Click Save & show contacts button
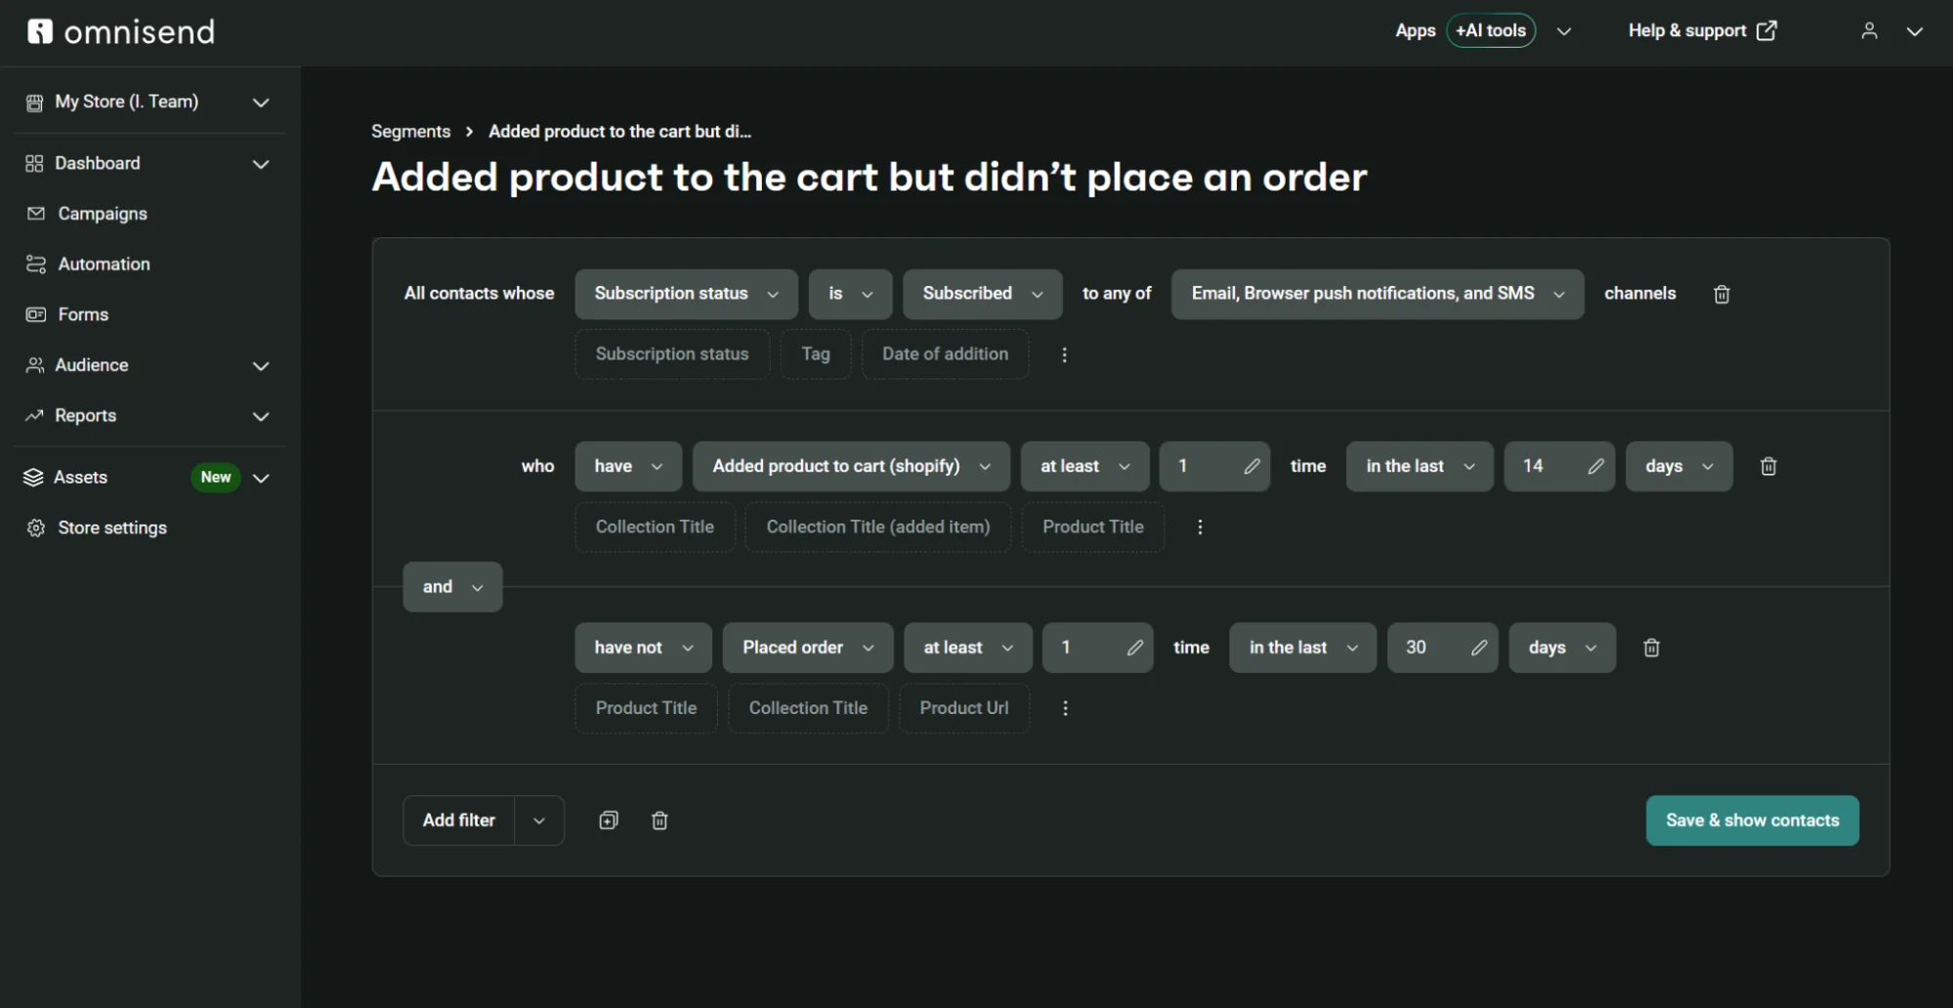Image resolution: width=1953 pixels, height=1008 pixels. coord(1752,820)
